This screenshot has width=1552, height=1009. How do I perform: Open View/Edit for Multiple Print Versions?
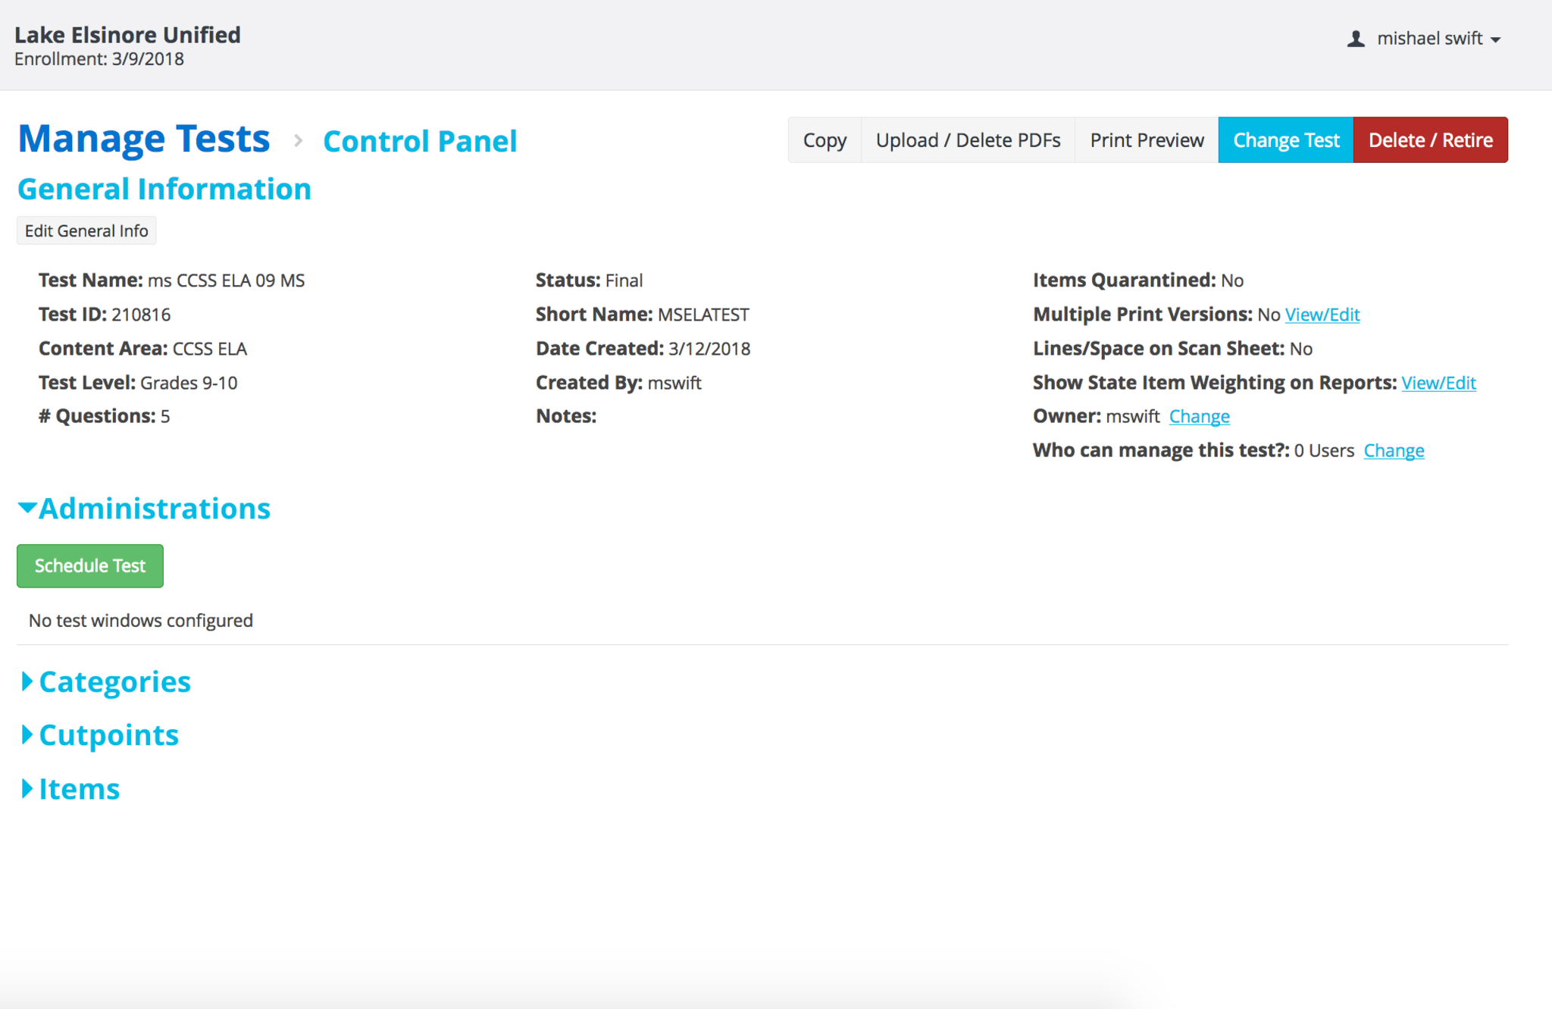click(x=1322, y=315)
